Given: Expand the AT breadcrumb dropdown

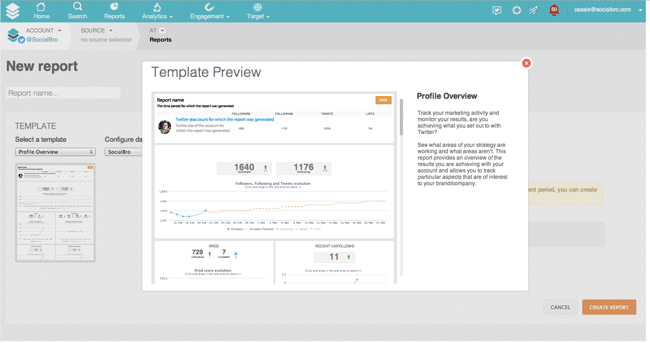Looking at the screenshot, I should point(162,31).
